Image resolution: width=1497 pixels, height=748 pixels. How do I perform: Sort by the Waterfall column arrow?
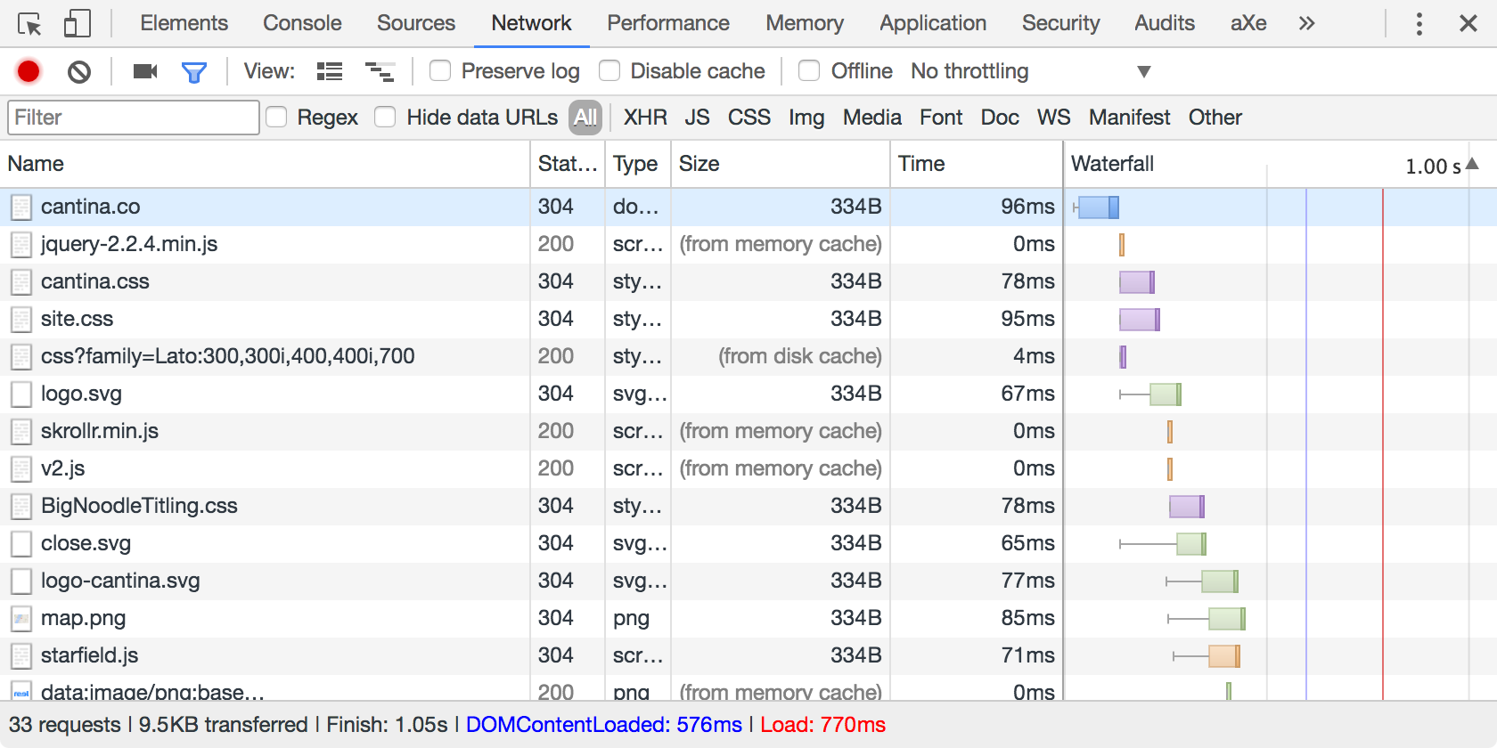(x=1472, y=164)
